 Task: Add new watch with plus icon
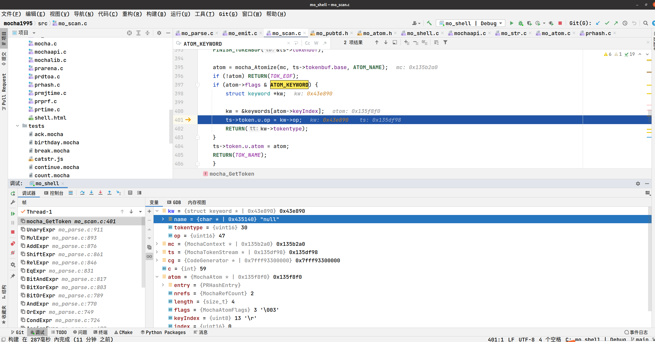[149, 211]
